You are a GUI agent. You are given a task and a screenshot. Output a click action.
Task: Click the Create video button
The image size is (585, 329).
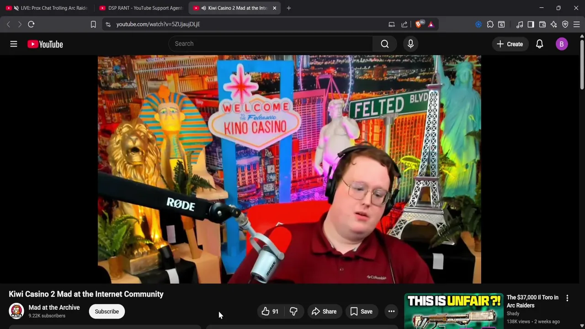510,44
